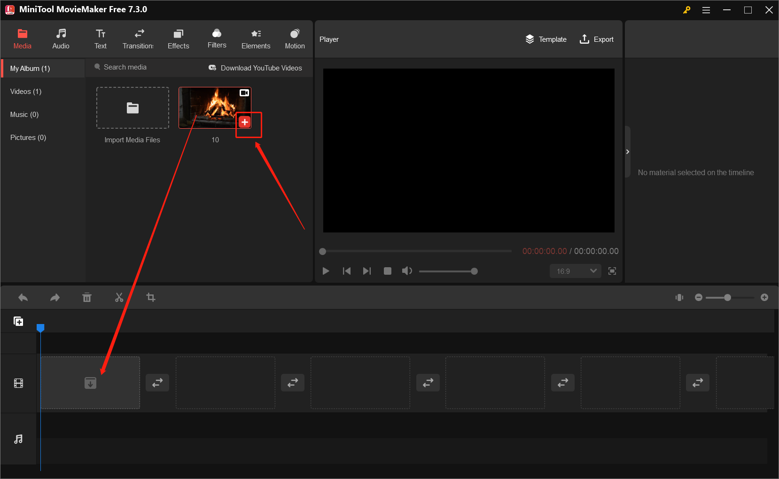Click Import Media Files box
Viewport: 779px width, 479px height.
point(132,108)
